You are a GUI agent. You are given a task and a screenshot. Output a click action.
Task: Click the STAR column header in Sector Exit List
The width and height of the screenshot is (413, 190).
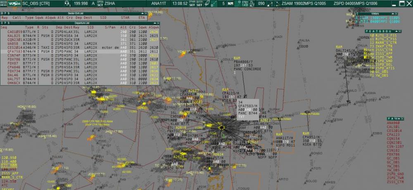point(125,18)
